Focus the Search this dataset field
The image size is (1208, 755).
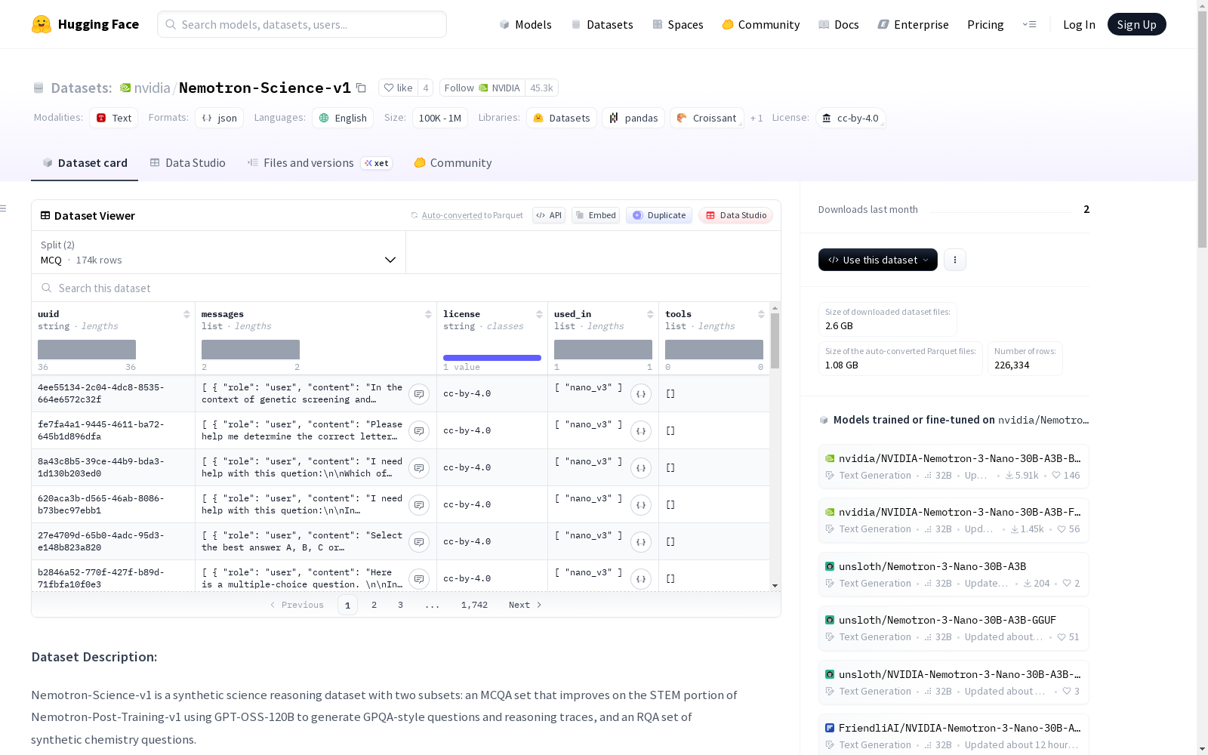coord(406,288)
